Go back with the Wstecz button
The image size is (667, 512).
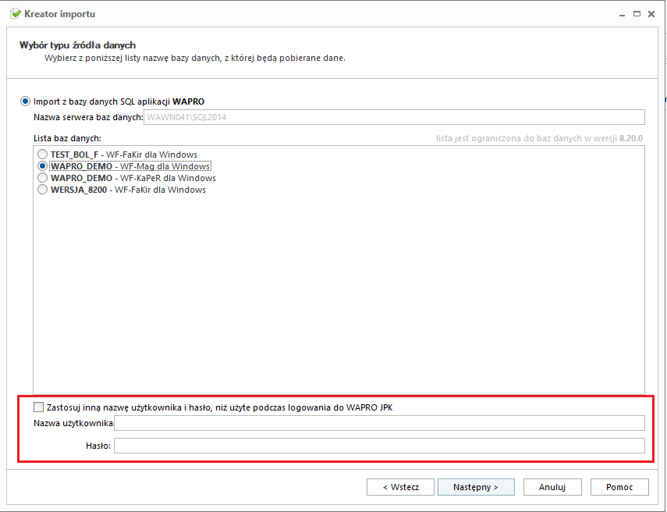click(x=400, y=487)
